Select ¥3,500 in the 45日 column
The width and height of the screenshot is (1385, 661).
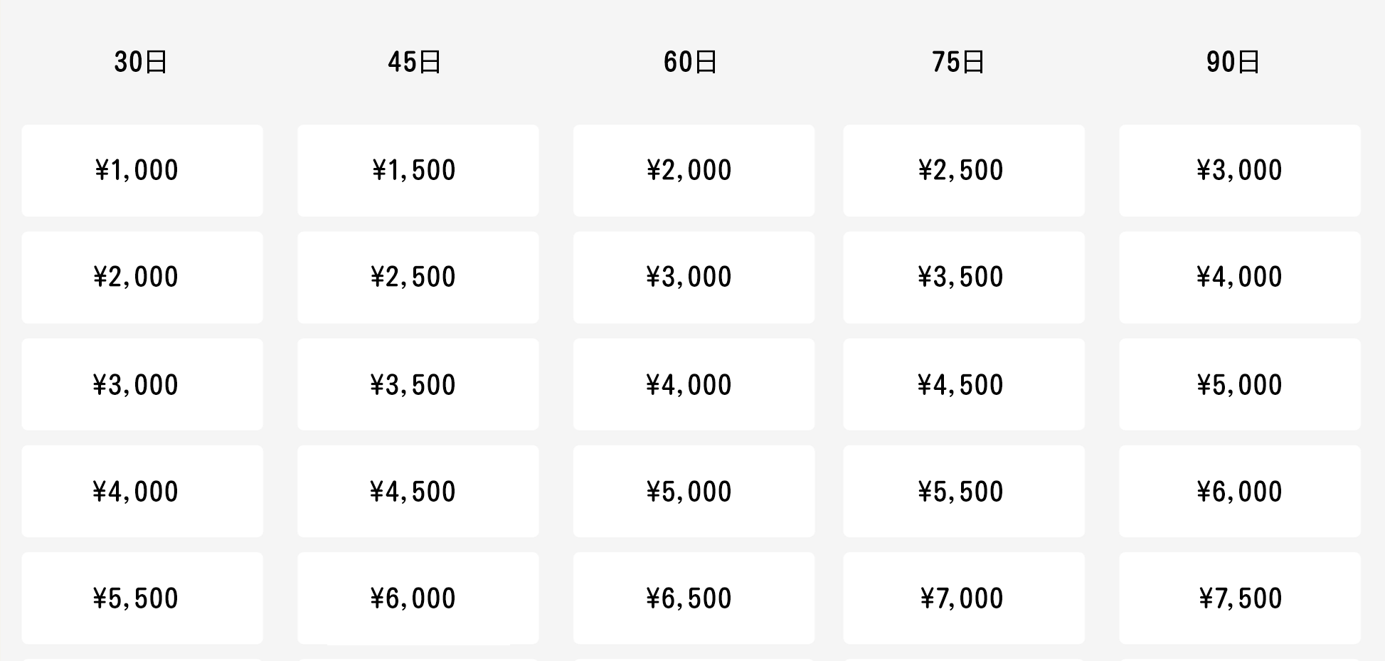point(418,384)
